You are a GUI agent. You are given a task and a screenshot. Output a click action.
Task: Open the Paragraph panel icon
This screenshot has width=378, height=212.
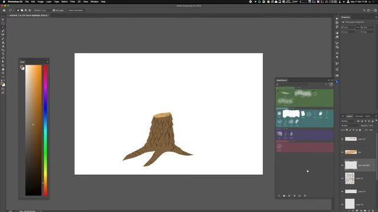337,58
